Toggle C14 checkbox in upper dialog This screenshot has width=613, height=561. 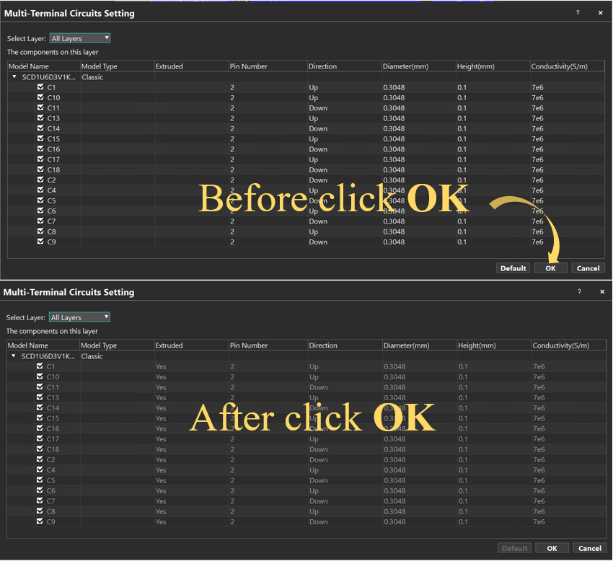40,128
